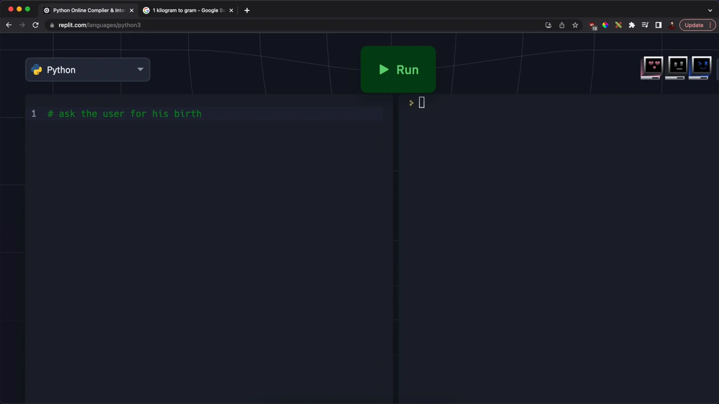Bookmark this page via the star icon
Screen dimensions: 719x404
coord(575,25)
